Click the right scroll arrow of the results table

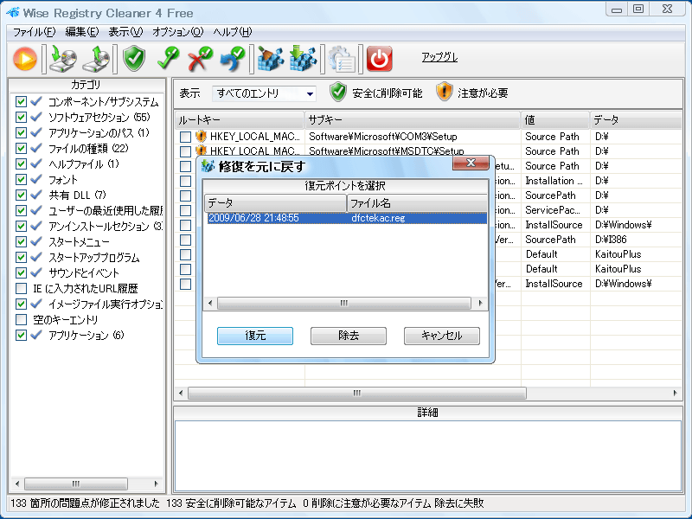676,393
